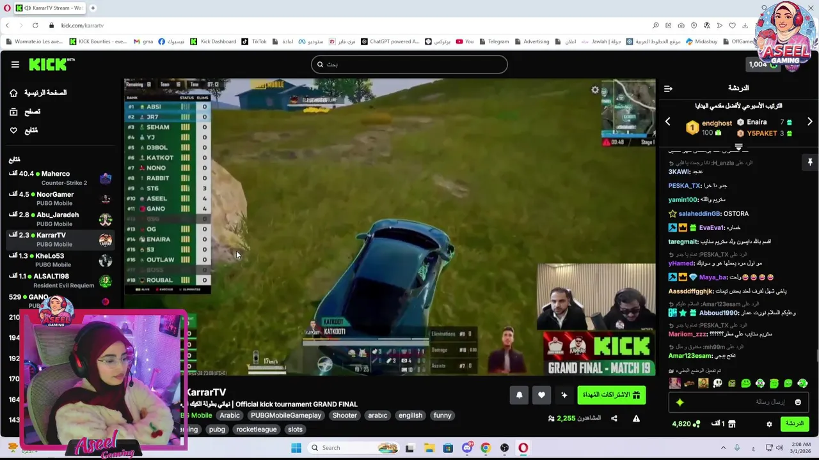Screen dimensions: 819x460
Task: Open the browse icon in sidebar
Action: tap(13, 112)
